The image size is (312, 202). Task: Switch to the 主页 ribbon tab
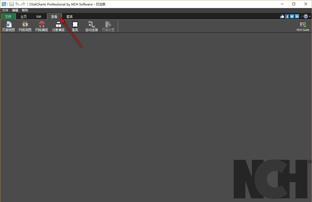click(24, 16)
